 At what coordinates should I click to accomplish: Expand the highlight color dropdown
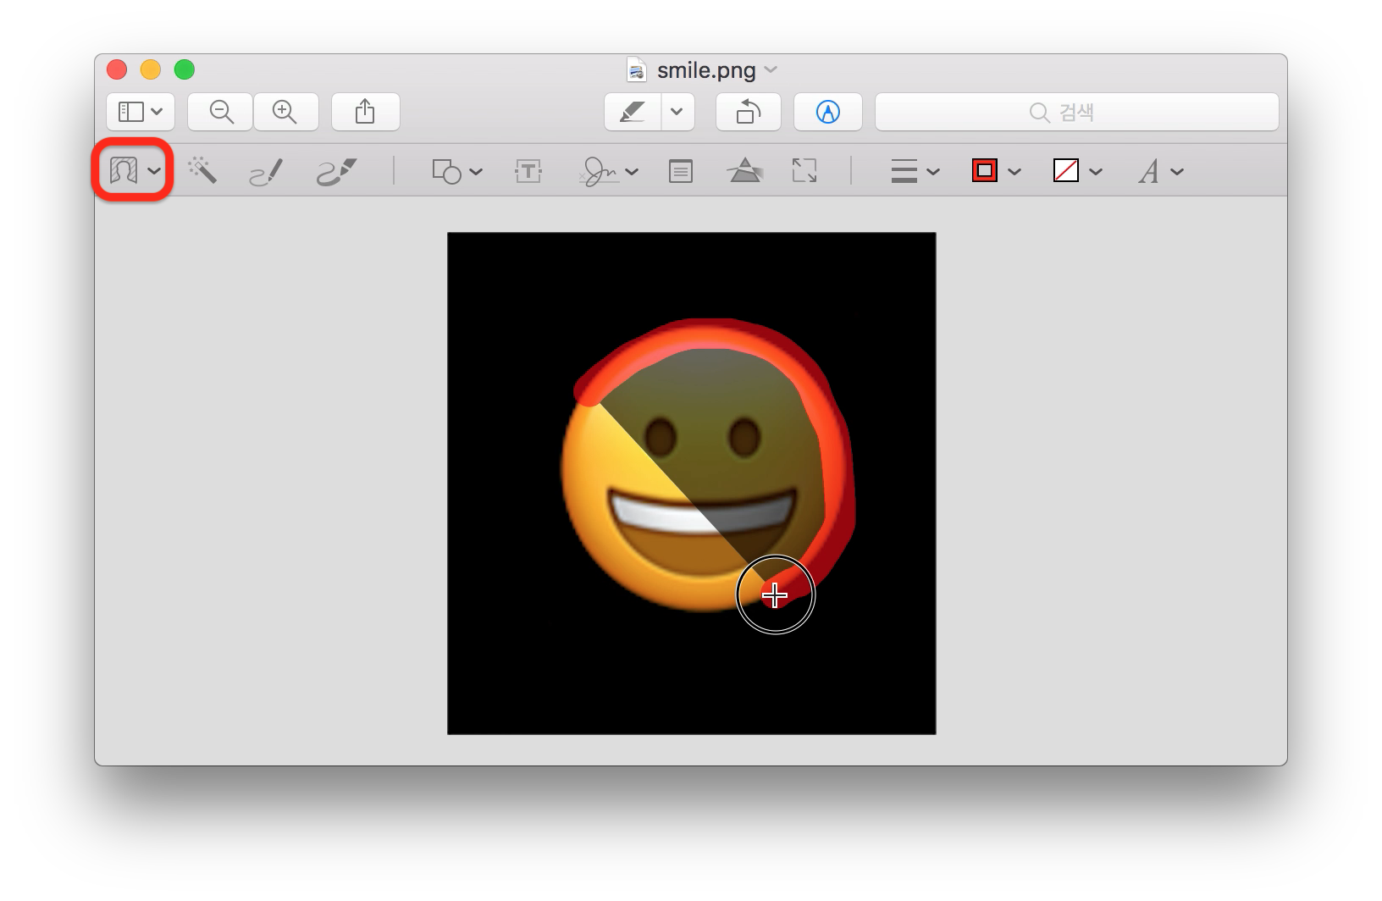pos(677,112)
